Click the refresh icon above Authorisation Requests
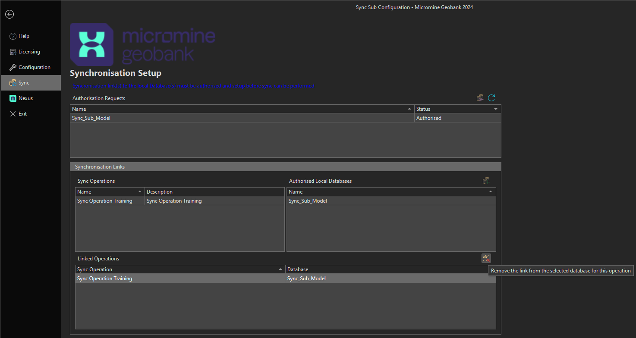This screenshot has height=338, width=636. [491, 98]
